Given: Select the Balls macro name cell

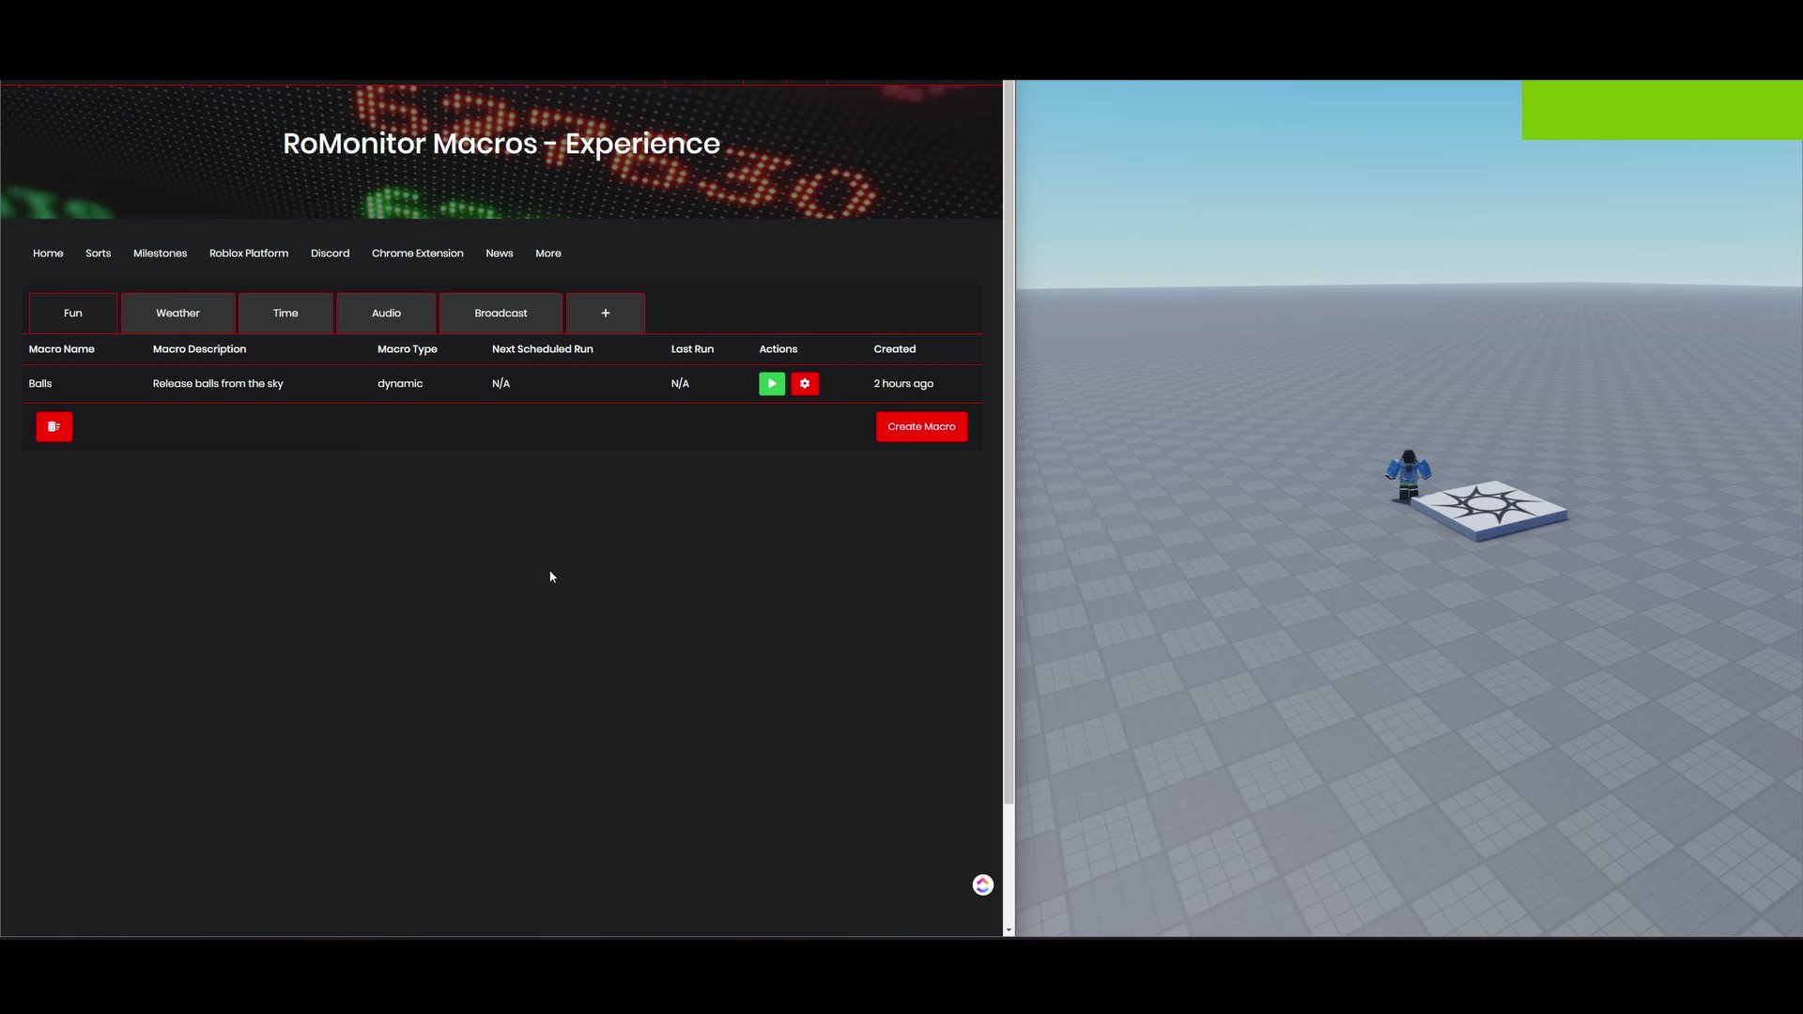Looking at the screenshot, I should point(40,384).
